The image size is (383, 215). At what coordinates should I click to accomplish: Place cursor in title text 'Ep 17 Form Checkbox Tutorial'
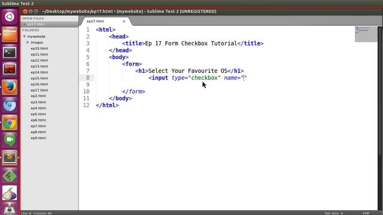pos(191,44)
